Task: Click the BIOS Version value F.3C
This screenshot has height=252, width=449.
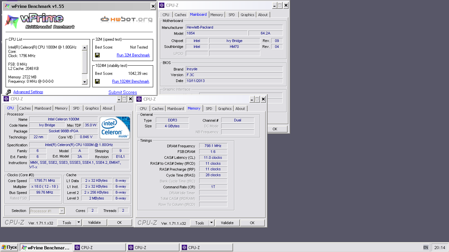Action: click(234, 75)
